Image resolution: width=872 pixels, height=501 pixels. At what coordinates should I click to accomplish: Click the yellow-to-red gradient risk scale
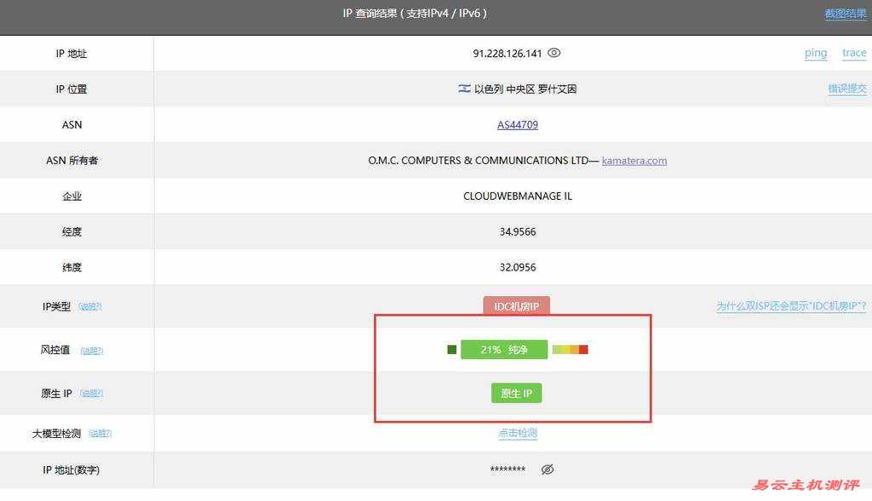coord(570,350)
